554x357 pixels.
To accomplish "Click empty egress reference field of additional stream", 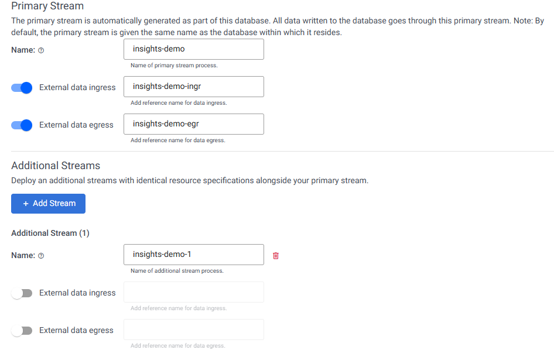I will click(194, 329).
